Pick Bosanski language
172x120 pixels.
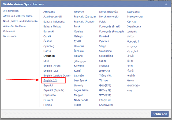[49, 32]
